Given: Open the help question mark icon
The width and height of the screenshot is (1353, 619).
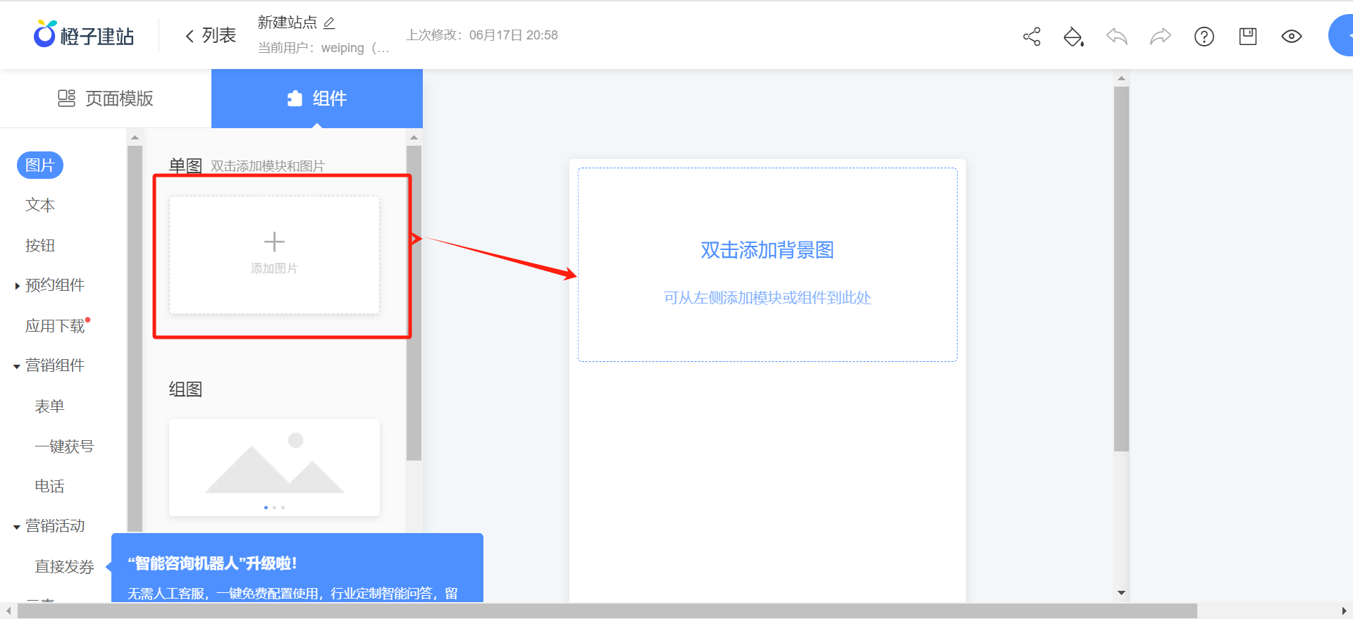Looking at the screenshot, I should [x=1204, y=37].
